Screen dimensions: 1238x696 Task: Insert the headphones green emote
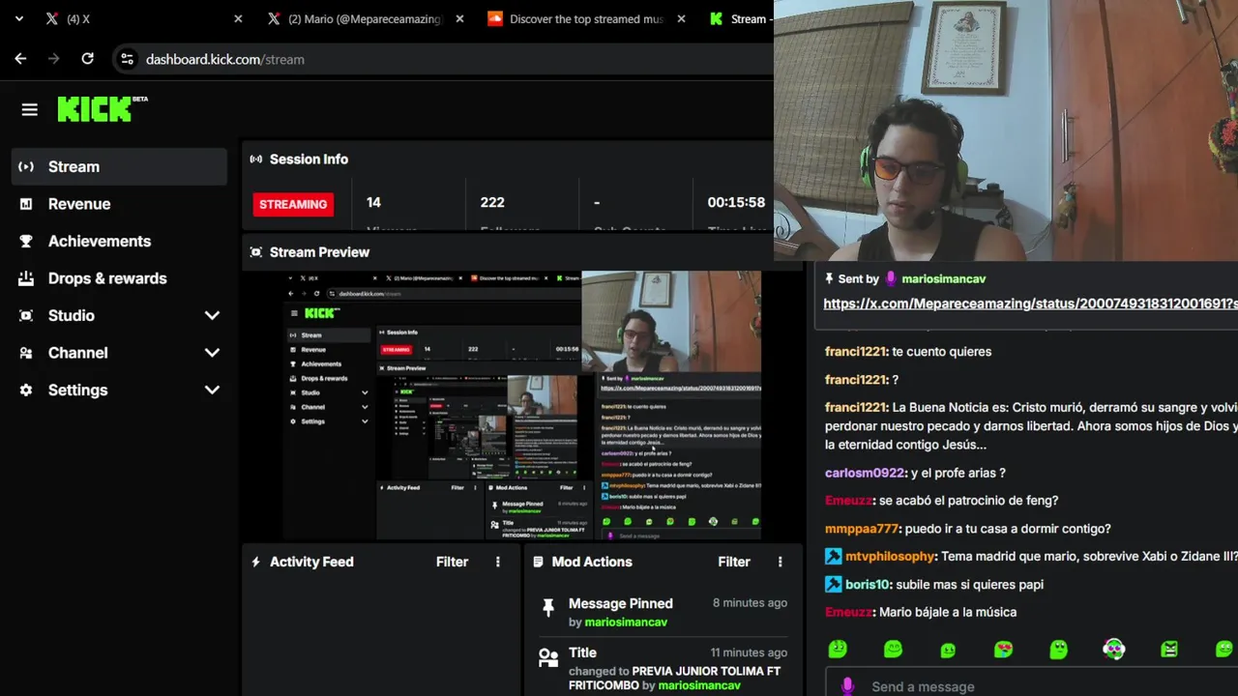point(1114,650)
